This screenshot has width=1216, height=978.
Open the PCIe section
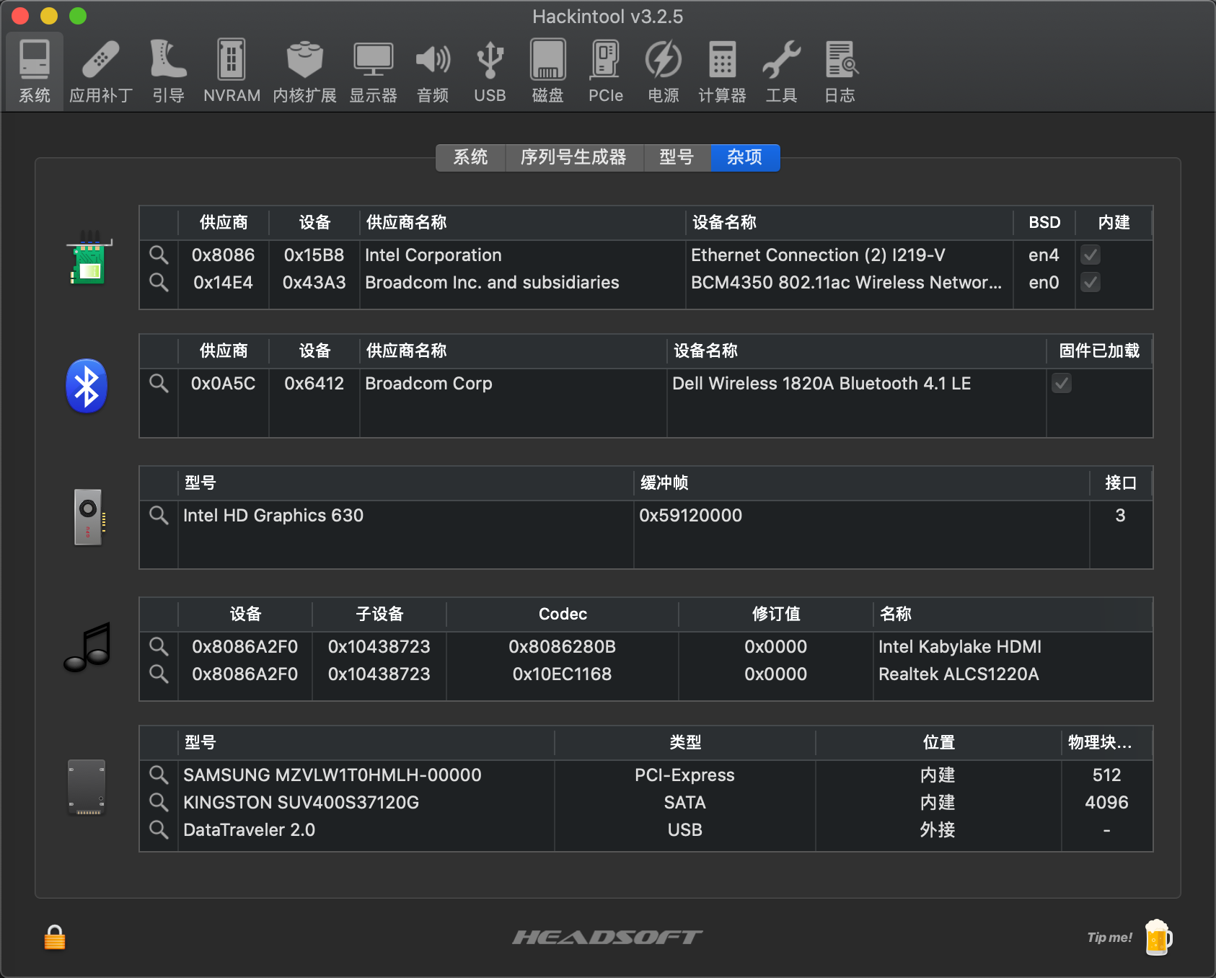(605, 71)
